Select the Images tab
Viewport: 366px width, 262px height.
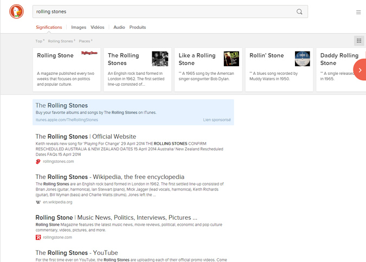(79, 27)
